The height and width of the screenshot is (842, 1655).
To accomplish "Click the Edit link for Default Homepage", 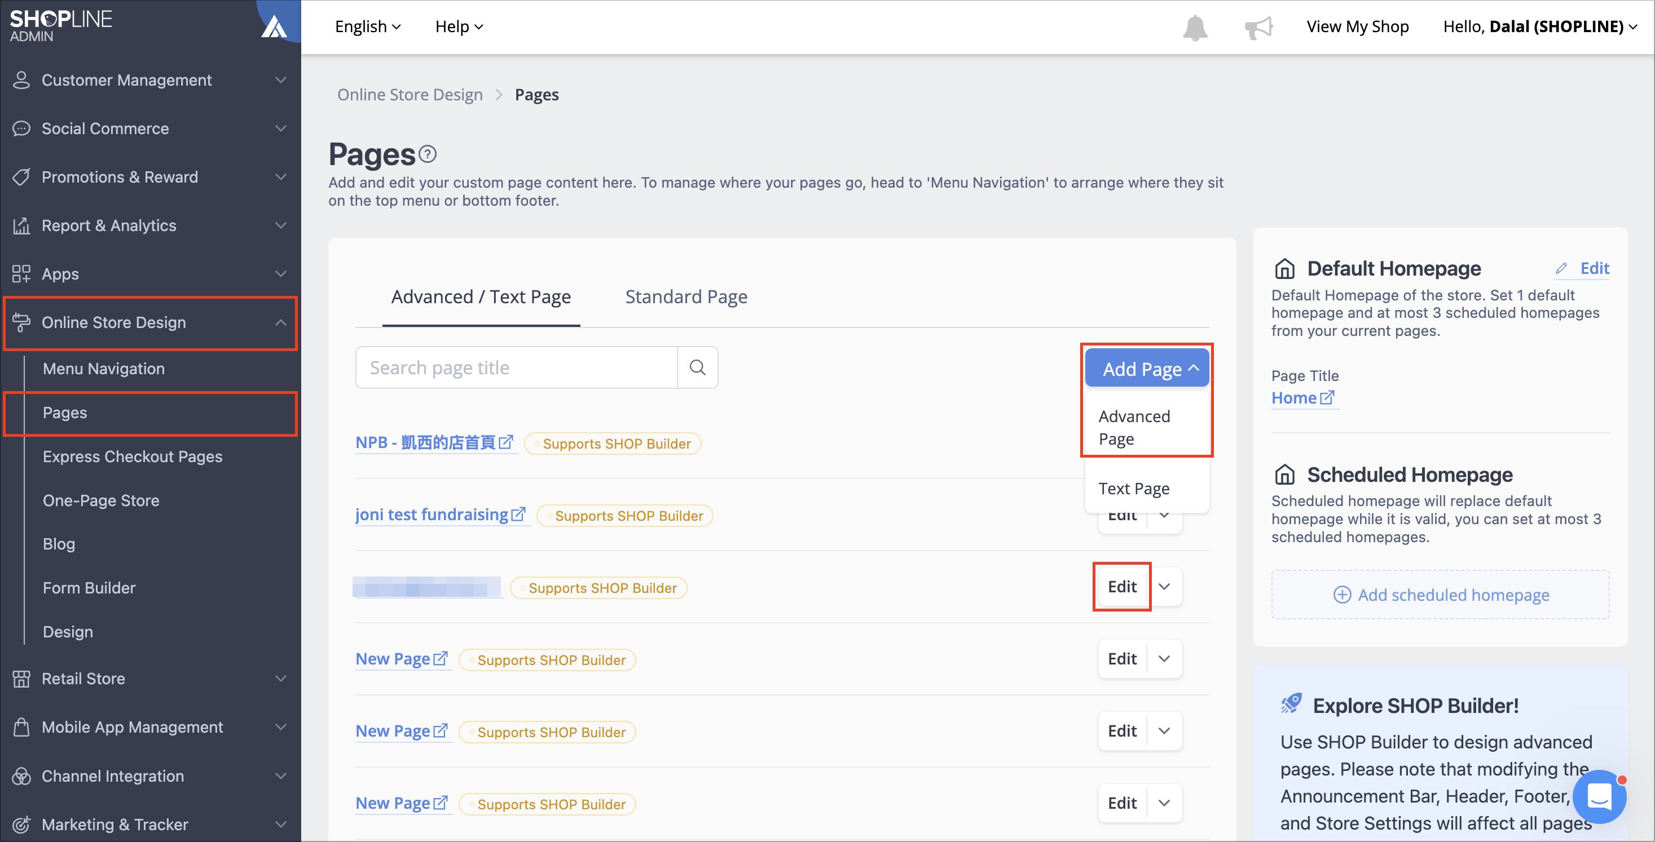I will coord(1595,268).
